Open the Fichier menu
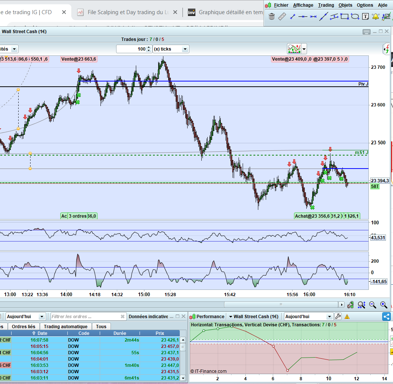 click(x=281, y=5)
